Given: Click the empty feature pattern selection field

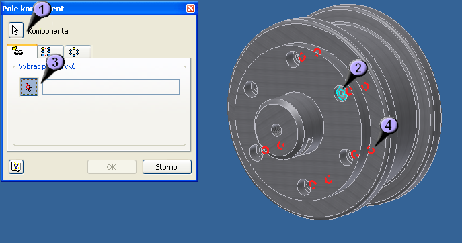Looking at the screenshot, I should click(111, 87).
